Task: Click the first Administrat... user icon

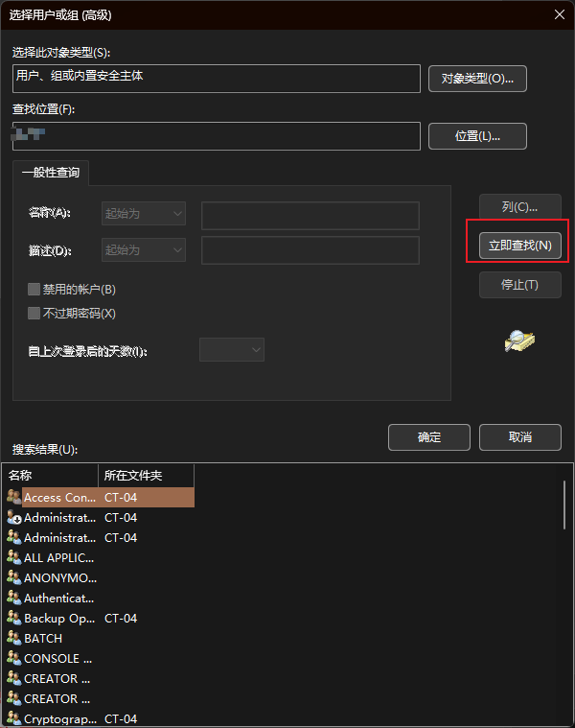Action: tap(14, 517)
